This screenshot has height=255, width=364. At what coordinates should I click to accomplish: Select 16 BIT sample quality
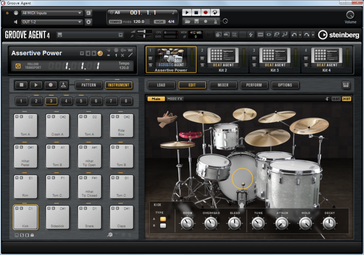(336, 99)
